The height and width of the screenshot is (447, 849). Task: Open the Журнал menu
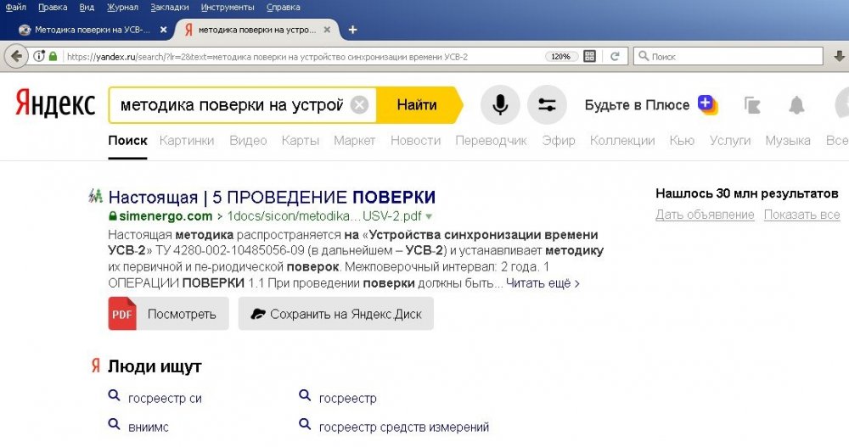point(122,7)
